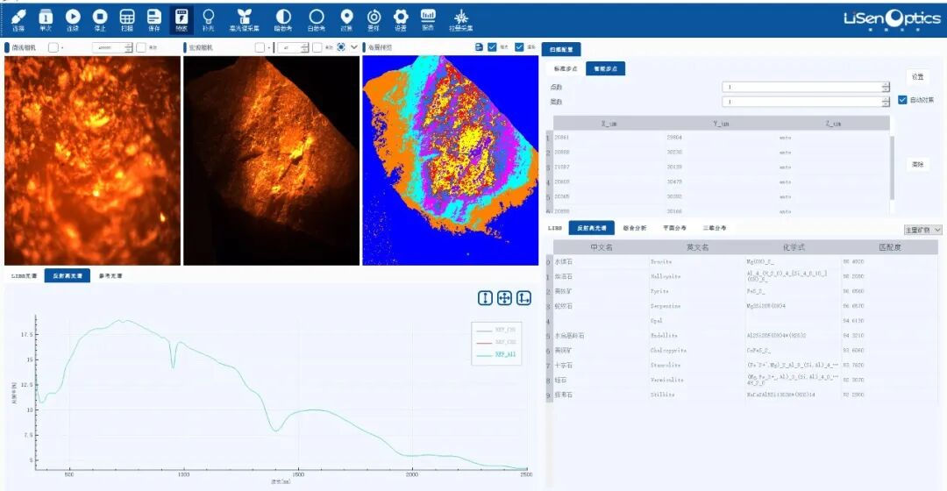
Task: Fit chart to vertical axis icon
Action: (485, 298)
